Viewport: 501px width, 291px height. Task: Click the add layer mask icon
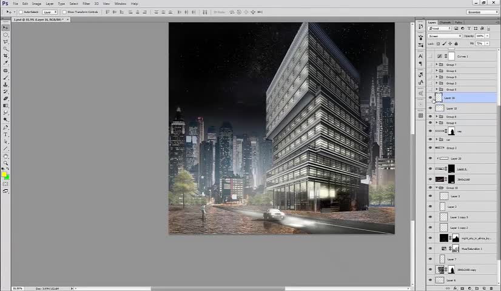(x=462, y=288)
